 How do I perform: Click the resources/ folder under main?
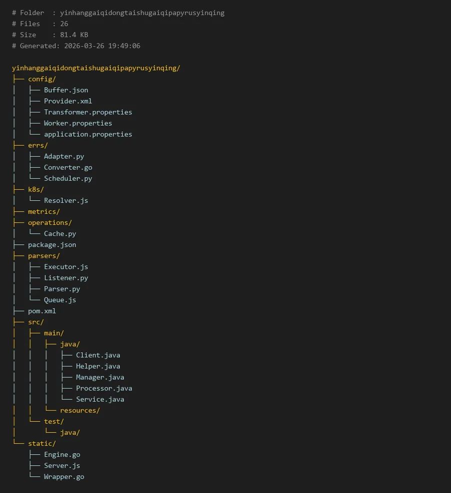point(80,410)
